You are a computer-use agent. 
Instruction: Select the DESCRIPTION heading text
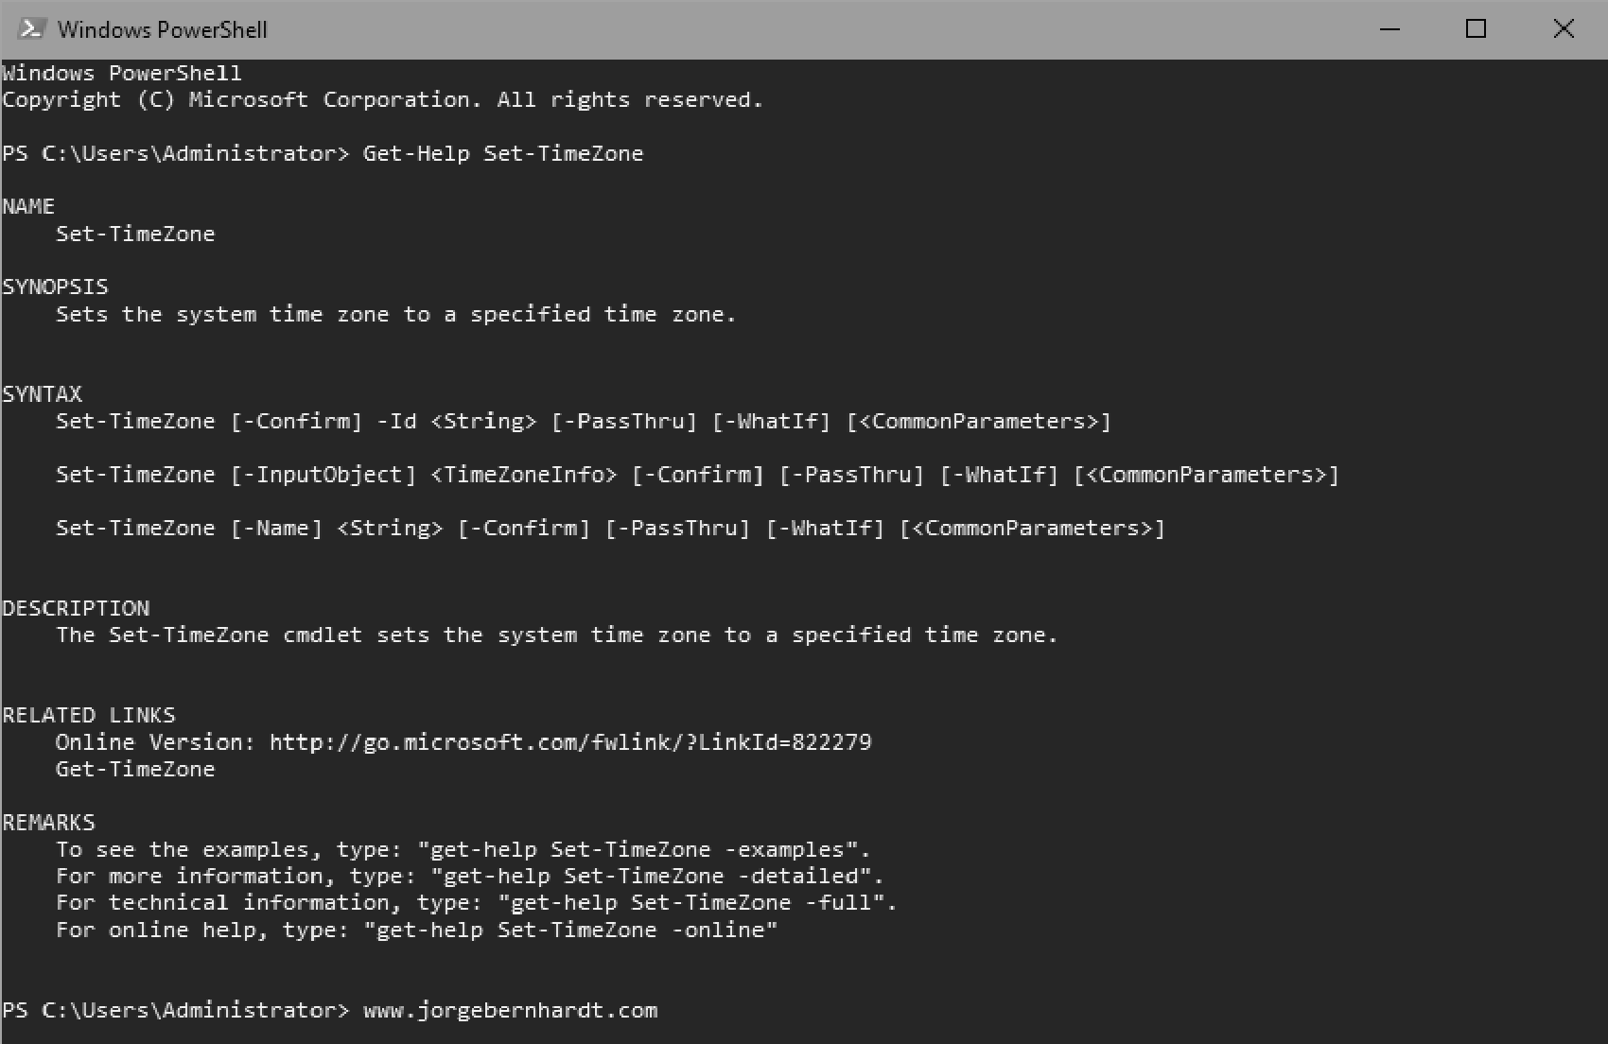coord(77,607)
